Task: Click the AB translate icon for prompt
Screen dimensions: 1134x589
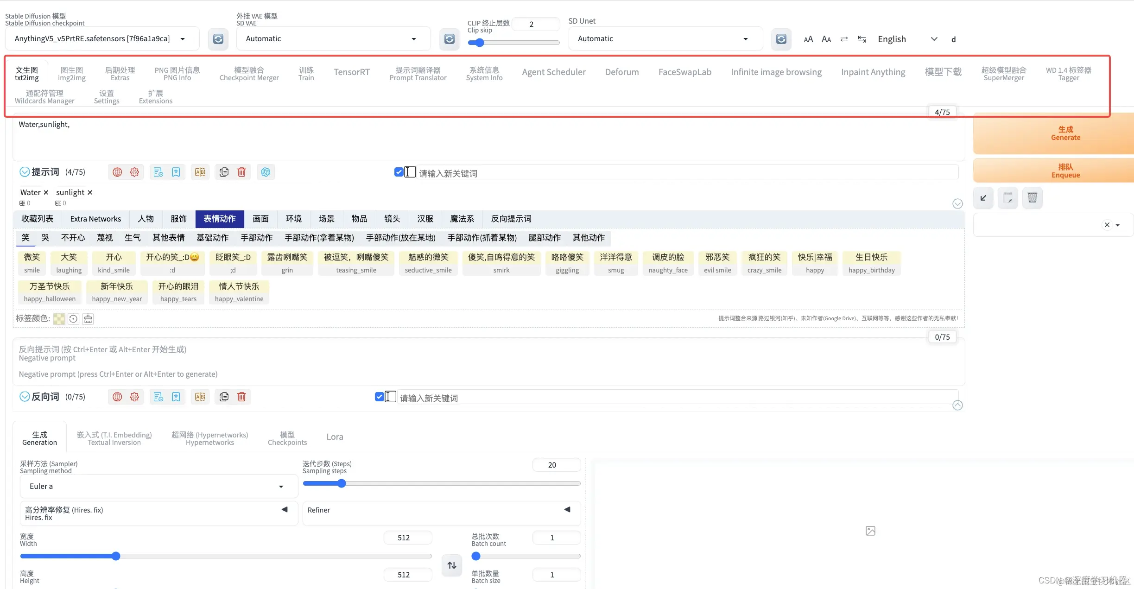Action: [x=200, y=172]
